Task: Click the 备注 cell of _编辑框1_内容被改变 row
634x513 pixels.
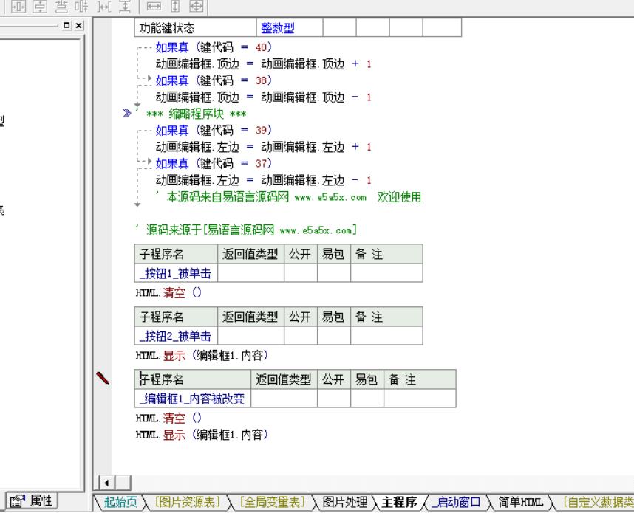Action: (x=420, y=399)
